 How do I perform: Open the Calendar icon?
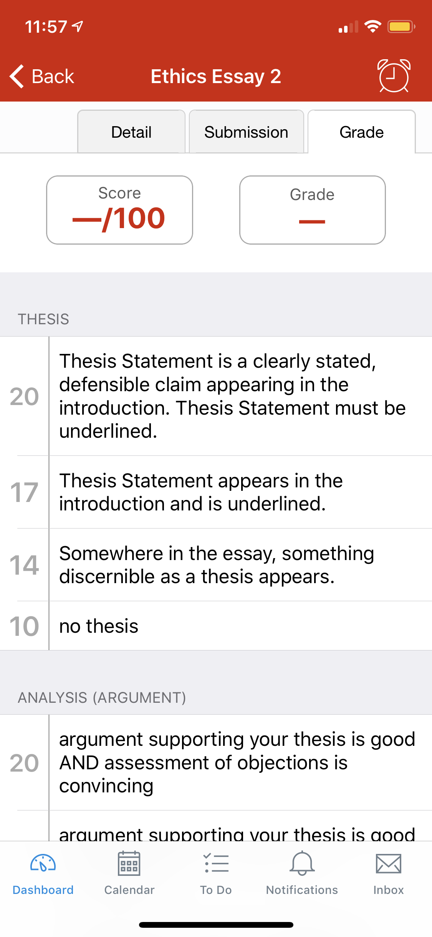coord(129,864)
